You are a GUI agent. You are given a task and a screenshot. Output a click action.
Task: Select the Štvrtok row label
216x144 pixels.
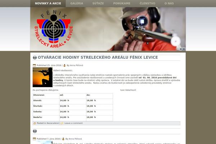[x=38, y=106]
